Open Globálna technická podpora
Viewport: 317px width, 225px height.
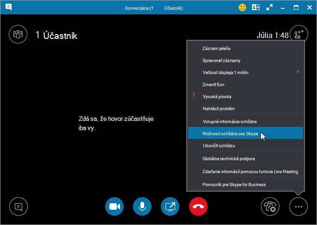pyautogui.click(x=246, y=159)
